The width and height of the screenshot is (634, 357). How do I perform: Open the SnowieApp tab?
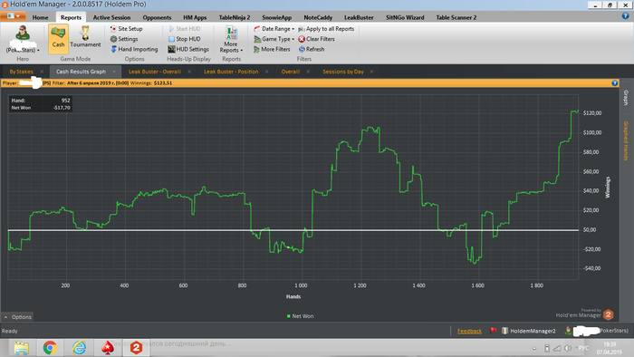pyautogui.click(x=276, y=17)
